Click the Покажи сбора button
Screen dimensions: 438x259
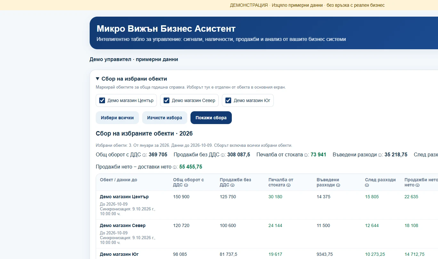(x=211, y=118)
